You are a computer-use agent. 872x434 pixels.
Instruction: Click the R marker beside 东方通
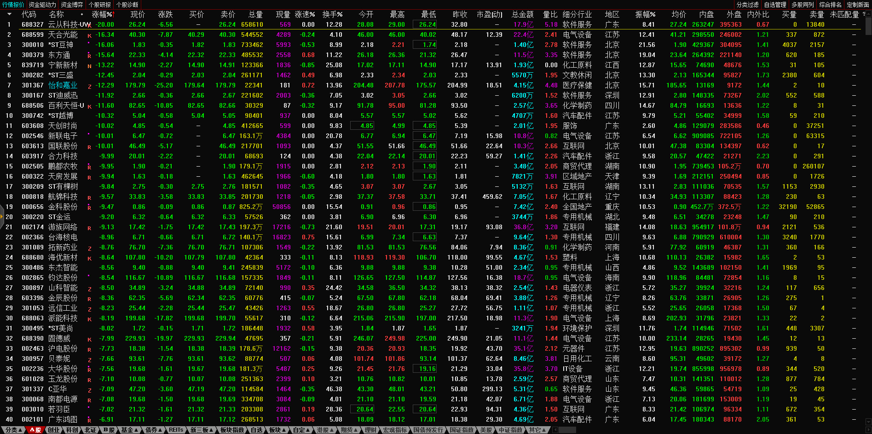89,56
